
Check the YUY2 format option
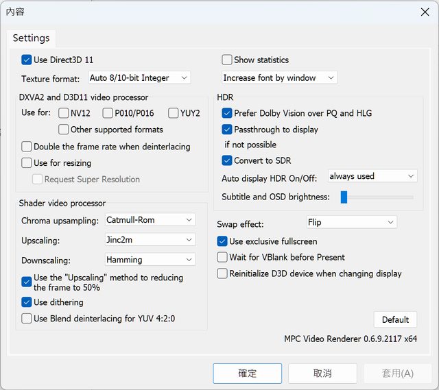tap(173, 113)
